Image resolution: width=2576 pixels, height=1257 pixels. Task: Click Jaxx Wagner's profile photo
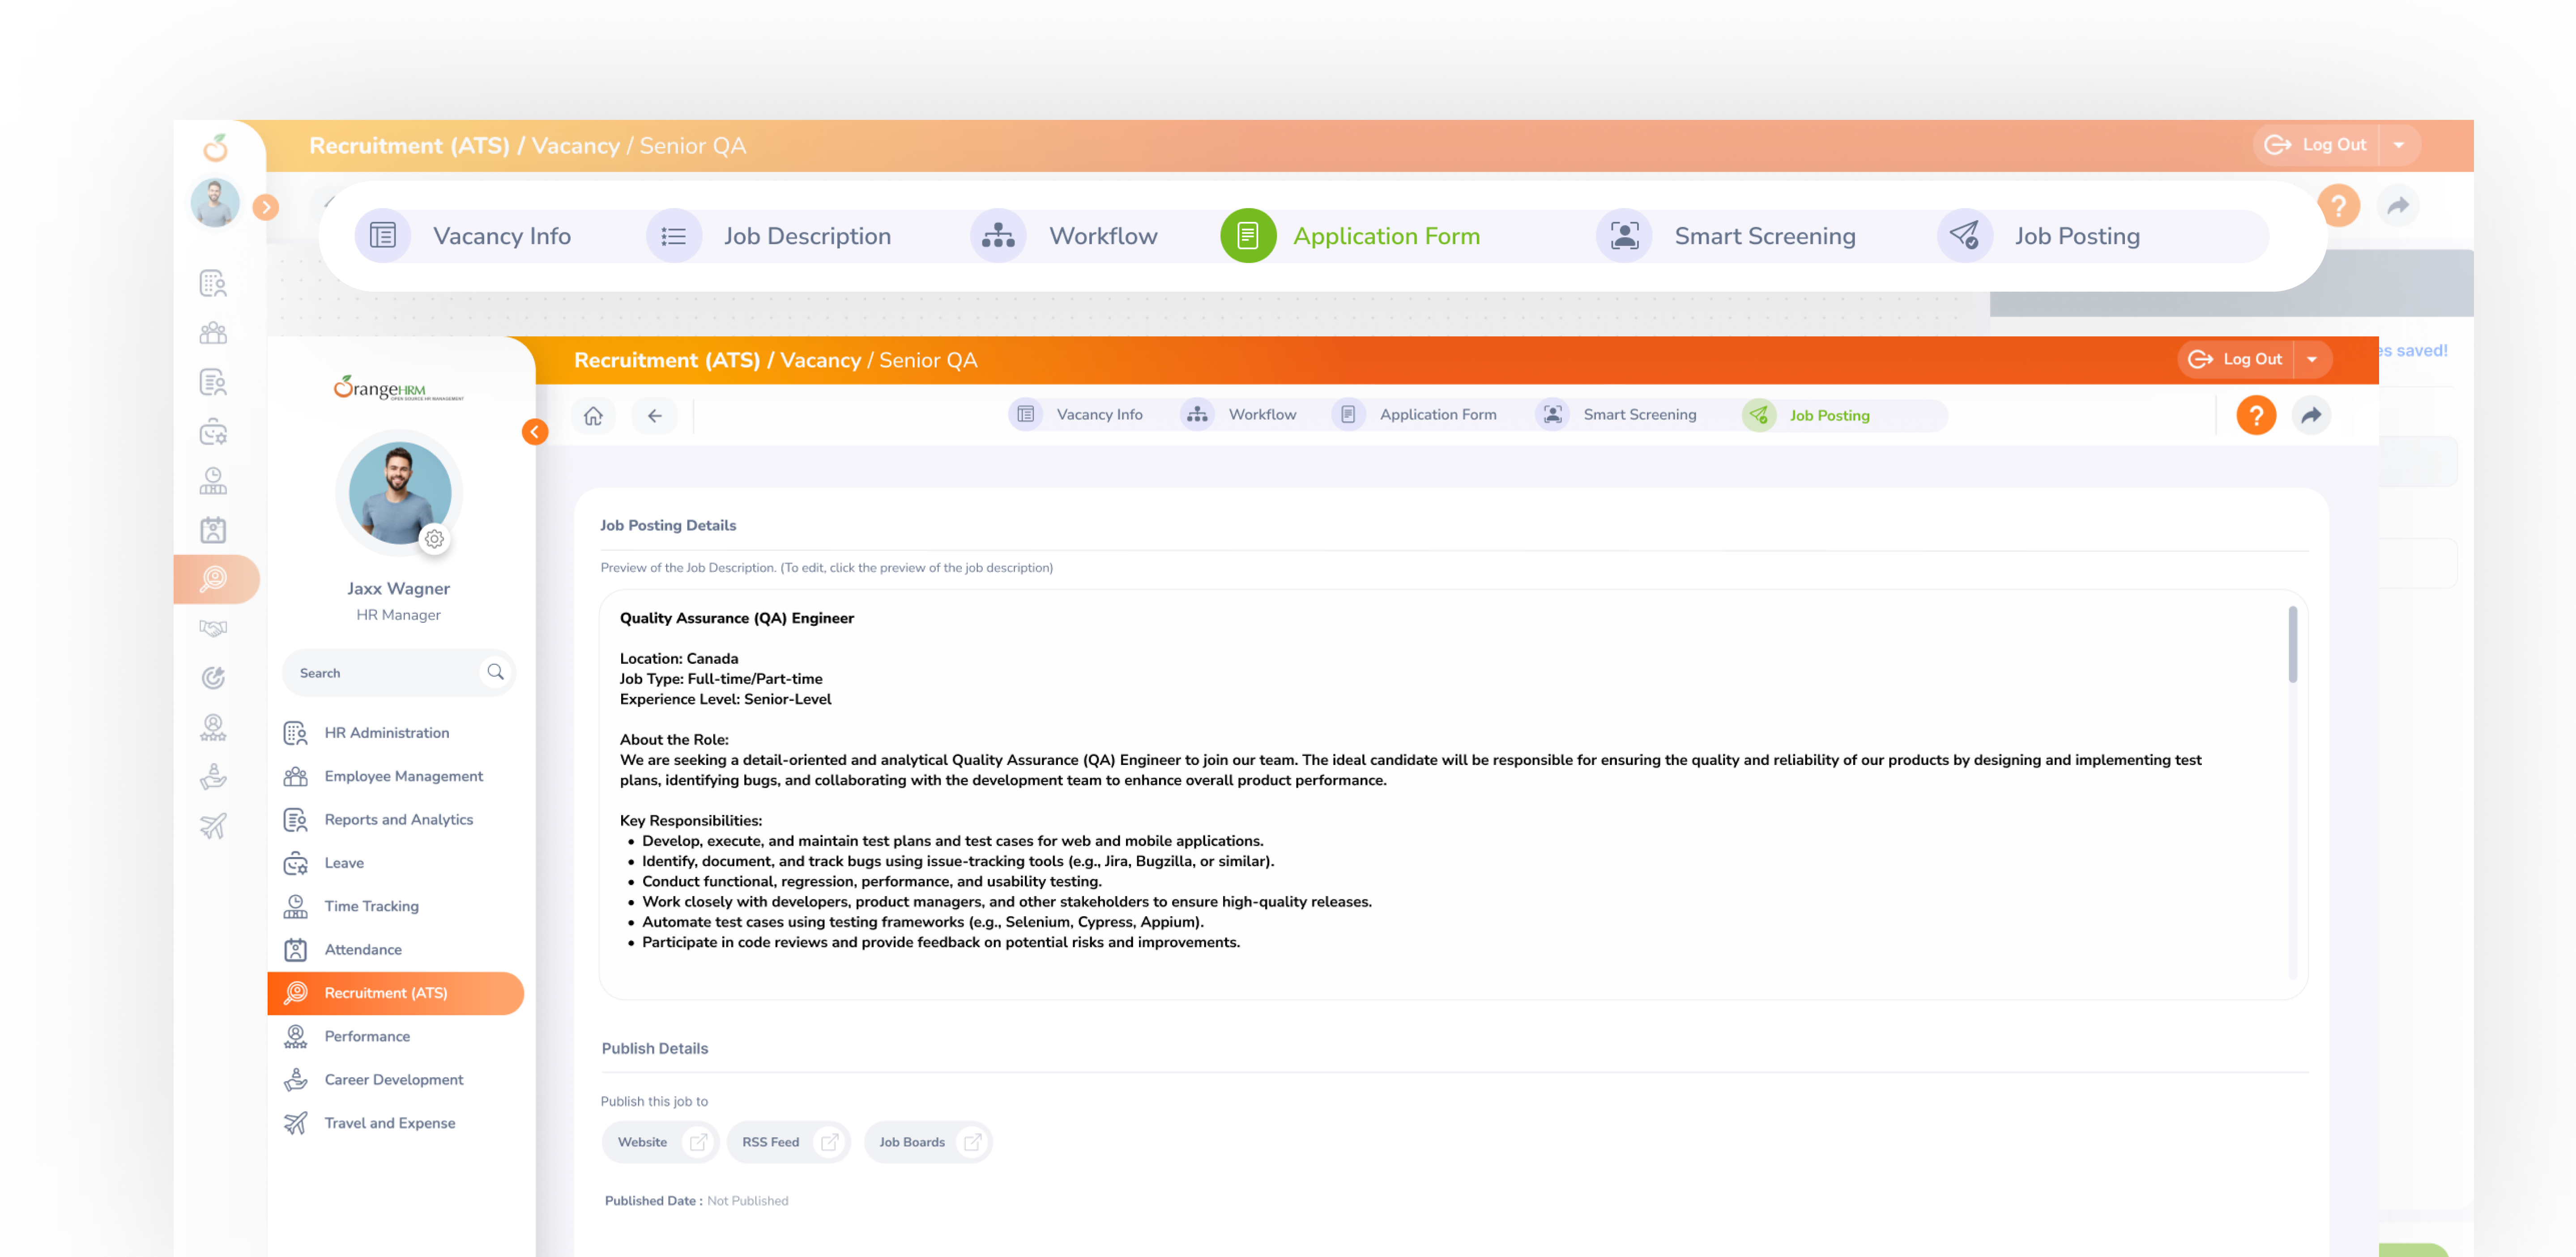click(x=399, y=493)
